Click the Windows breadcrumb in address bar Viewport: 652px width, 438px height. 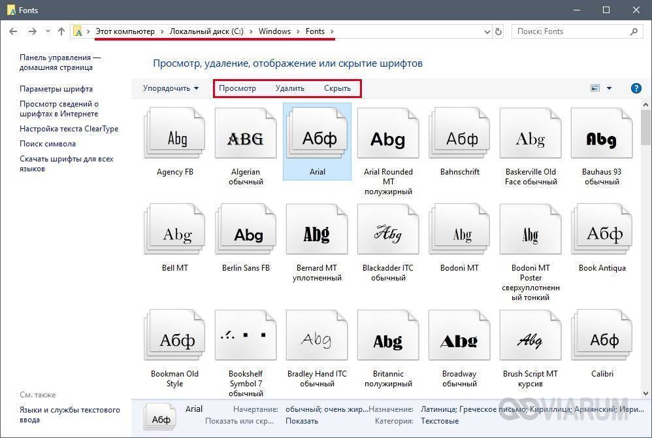pyautogui.click(x=274, y=31)
